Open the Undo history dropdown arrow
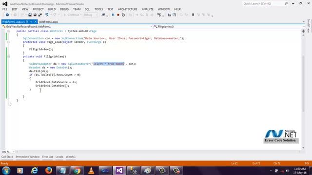This screenshot has height=175, width=312. [x=51, y=15]
